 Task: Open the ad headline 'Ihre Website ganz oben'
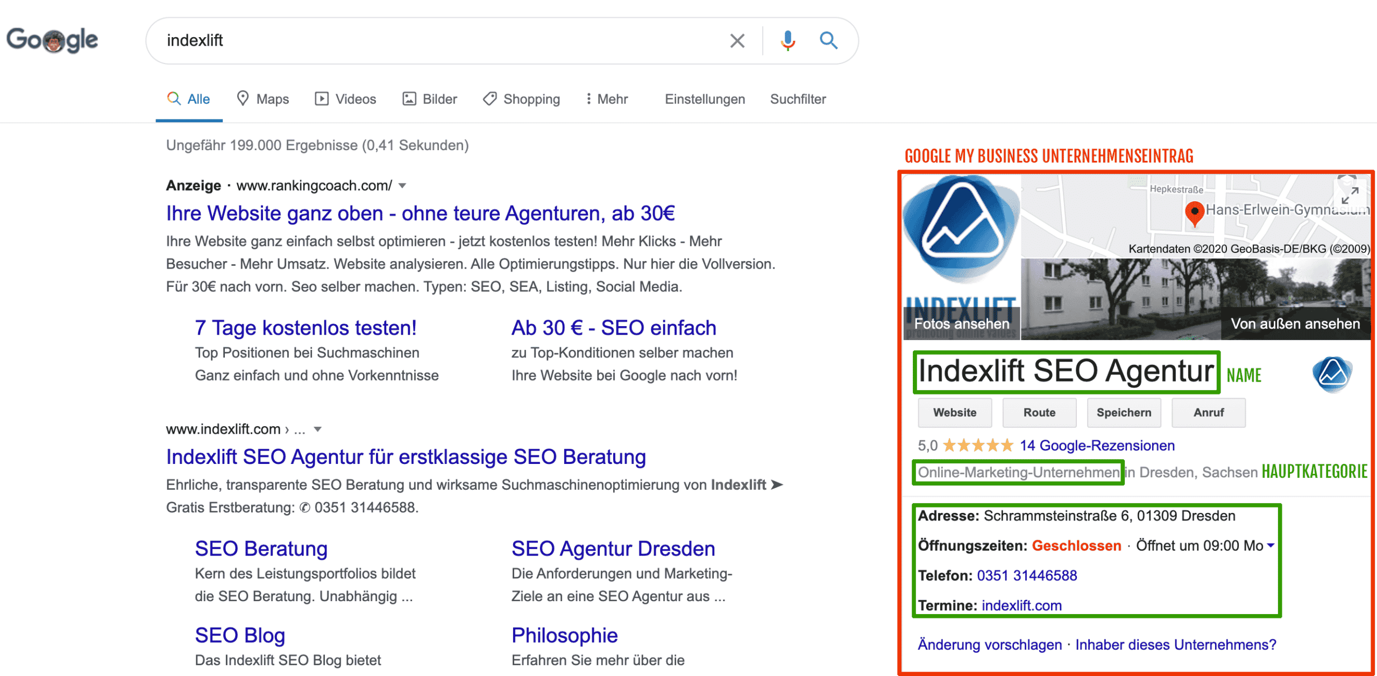(420, 213)
